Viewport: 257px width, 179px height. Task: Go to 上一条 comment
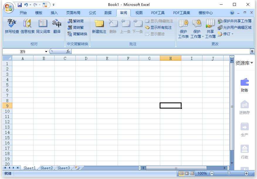pyautogui.click(x=125, y=26)
